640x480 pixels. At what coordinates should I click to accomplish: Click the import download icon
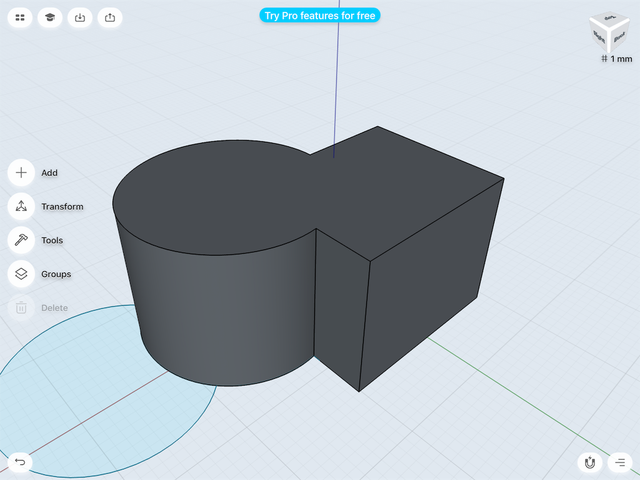80,17
